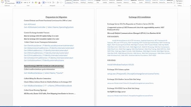Open Text Highlight Color dropdown arrow
Viewport: 191px width, 107px height.
[x=38, y=3]
